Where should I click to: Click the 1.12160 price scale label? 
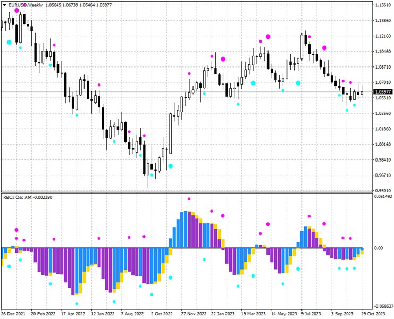[x=383, y=36]
